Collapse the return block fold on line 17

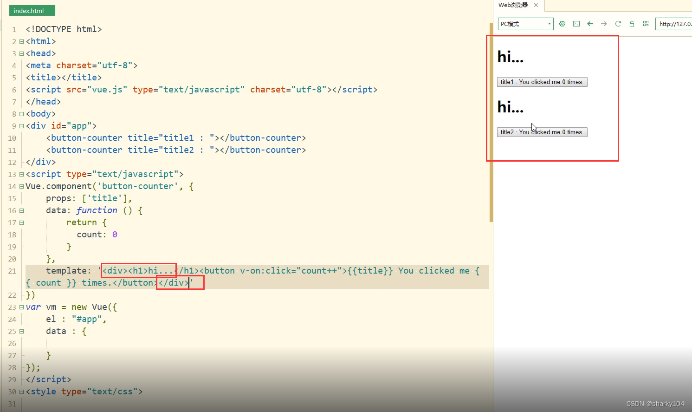[x=21, y=222]
